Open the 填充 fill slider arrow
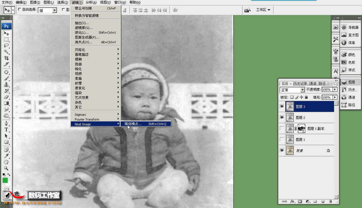This screenshot has width=362, height=208. click(335, 97)
